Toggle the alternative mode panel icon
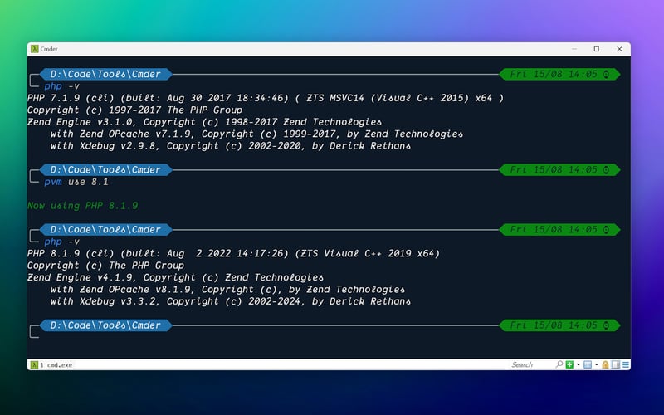The width and height of the screenshot is (664, 415). [616, 364]
